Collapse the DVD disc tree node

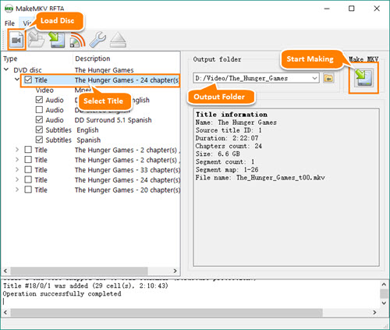pos(6,69)
